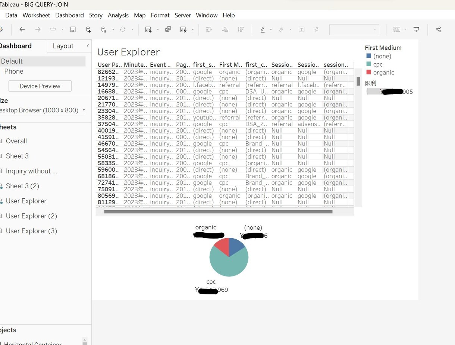The width and height of the screenshot is (455, 345).
Task: Run Update with the refresh icon
Action: 122,29
